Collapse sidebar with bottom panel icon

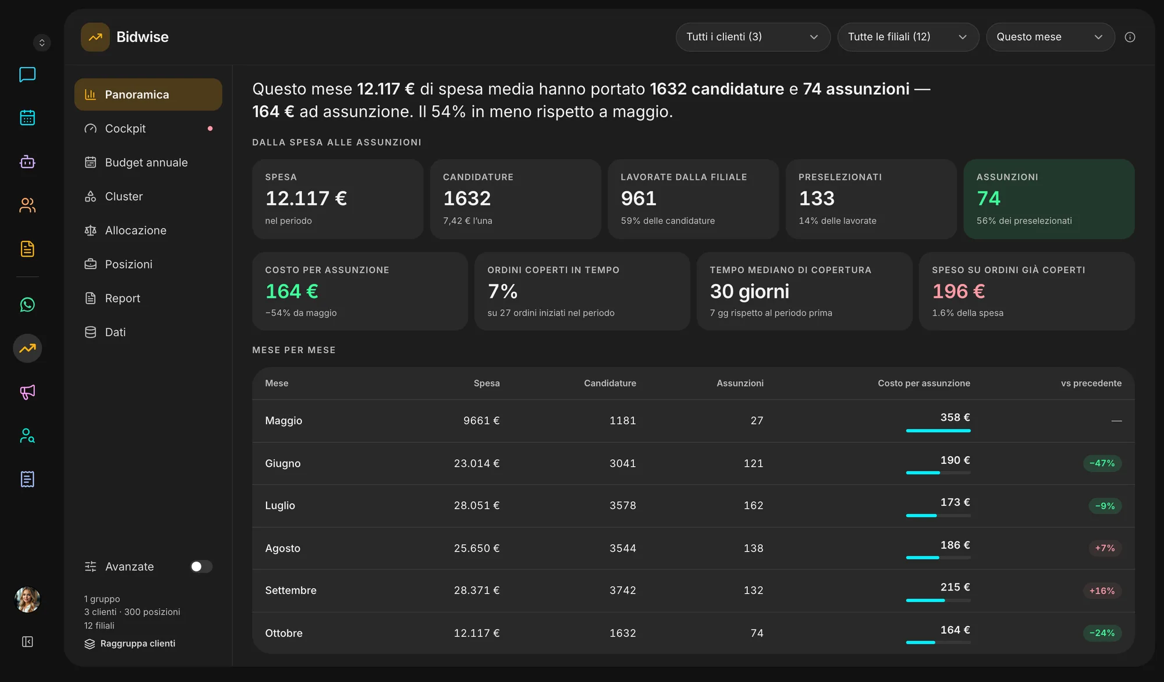(x=27, y=641)
